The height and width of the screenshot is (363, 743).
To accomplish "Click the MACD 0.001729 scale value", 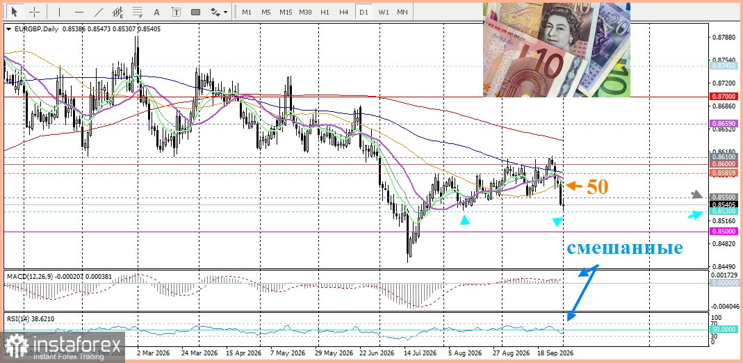I will click(x=726, y=275).
